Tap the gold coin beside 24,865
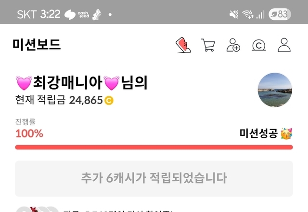The image size is (308, 212). click(x=109, y=100)
